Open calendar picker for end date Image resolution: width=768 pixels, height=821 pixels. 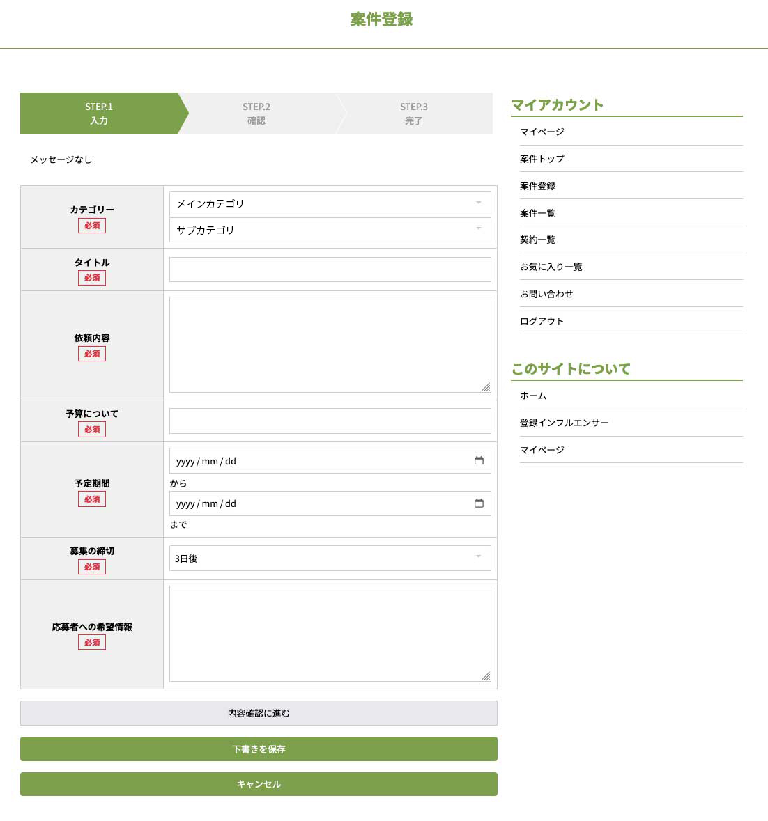click(x=479, y=503)
